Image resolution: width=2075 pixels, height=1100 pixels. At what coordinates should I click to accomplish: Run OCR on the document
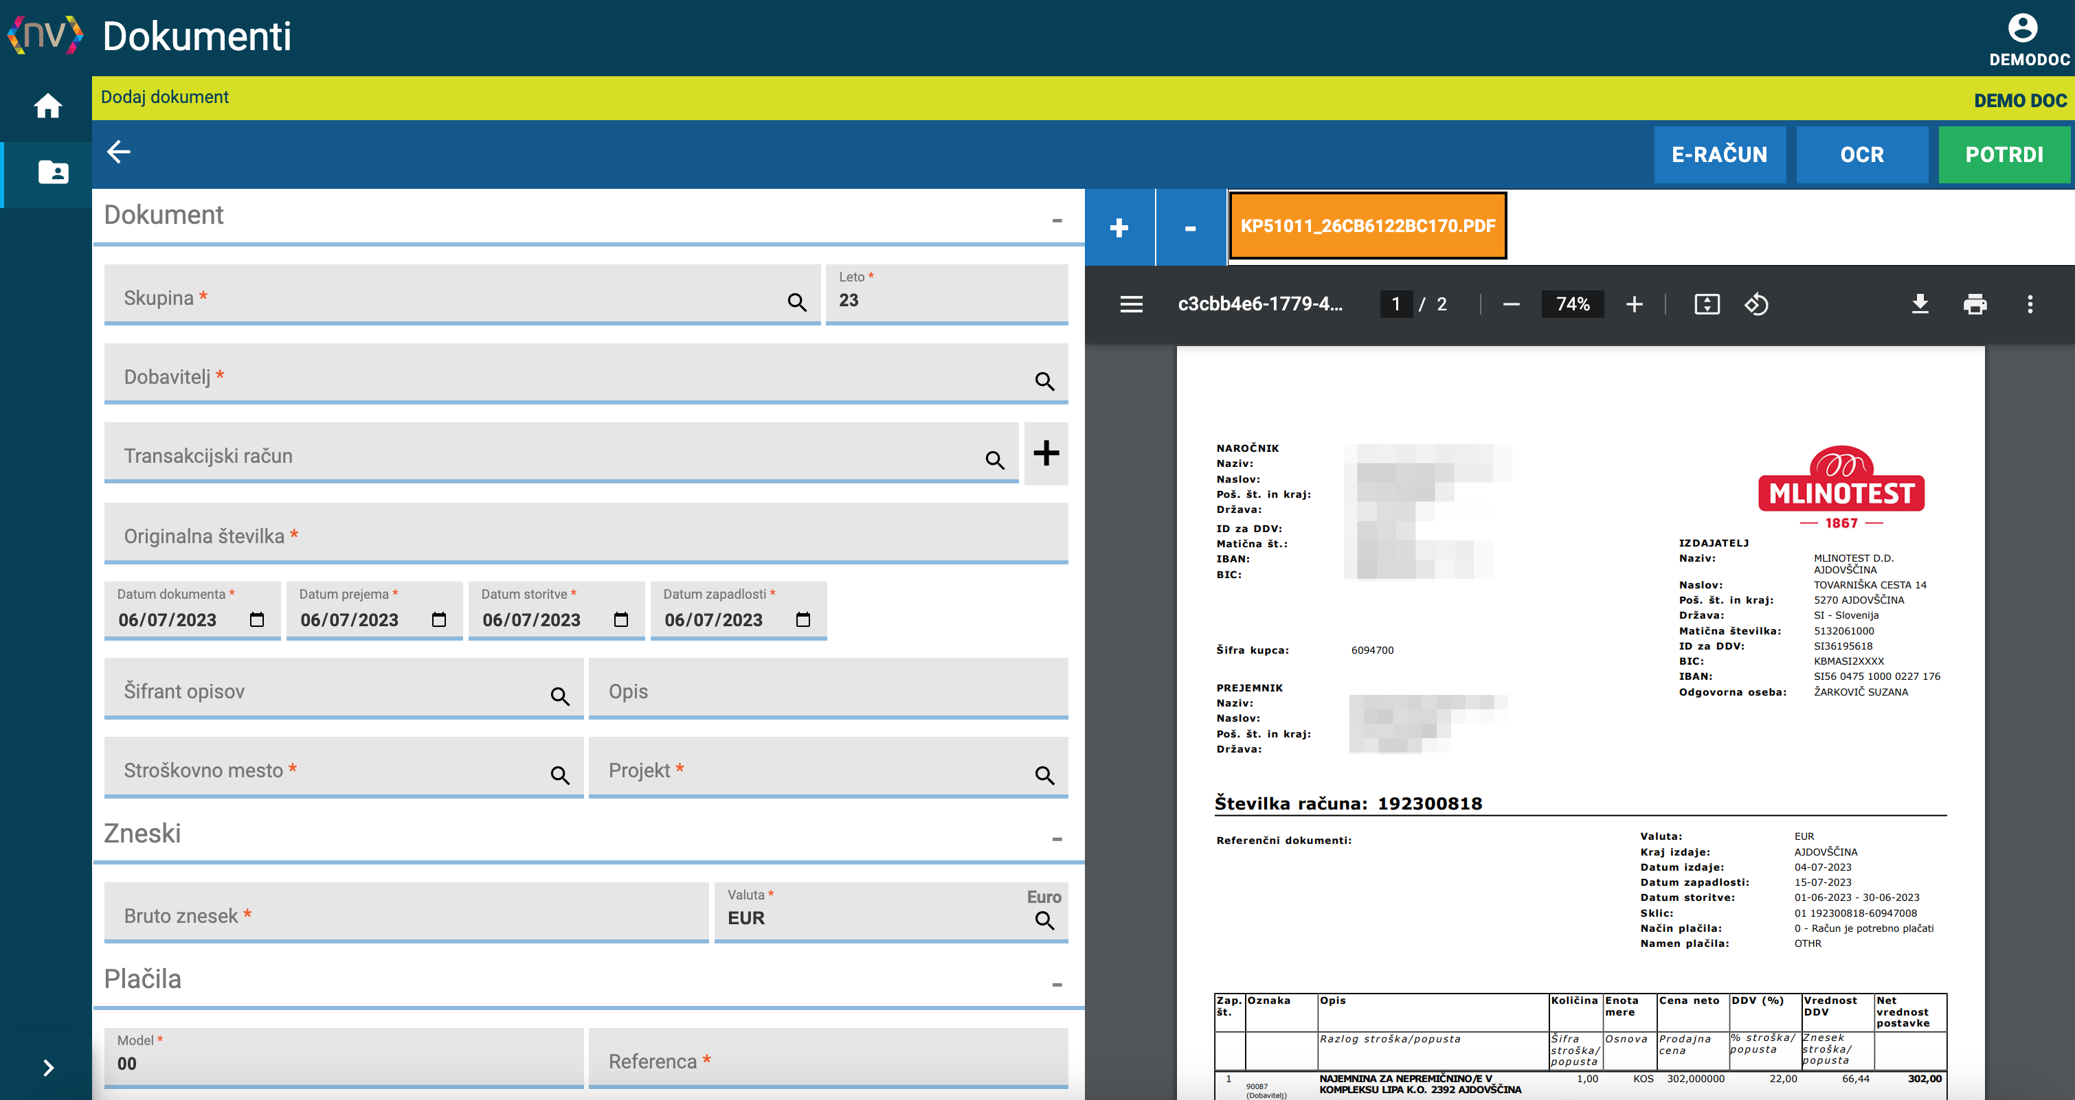(x=1861, y=154)
